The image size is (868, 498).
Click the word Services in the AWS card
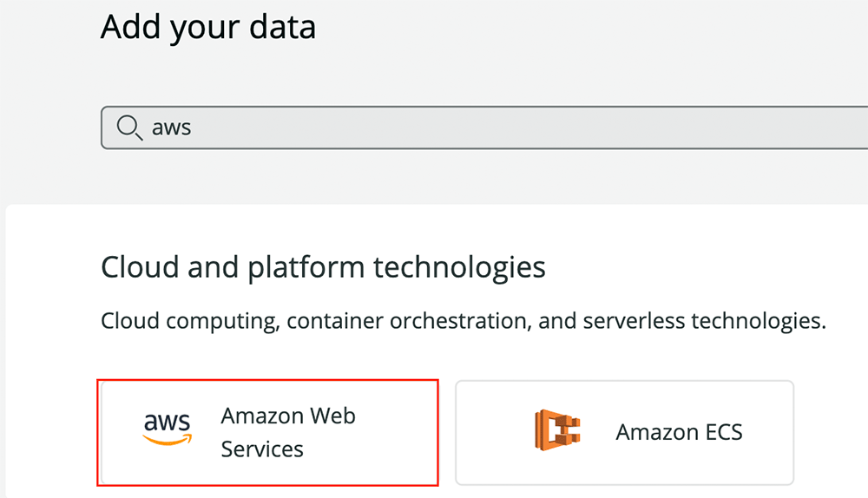(x=262, y=449)
